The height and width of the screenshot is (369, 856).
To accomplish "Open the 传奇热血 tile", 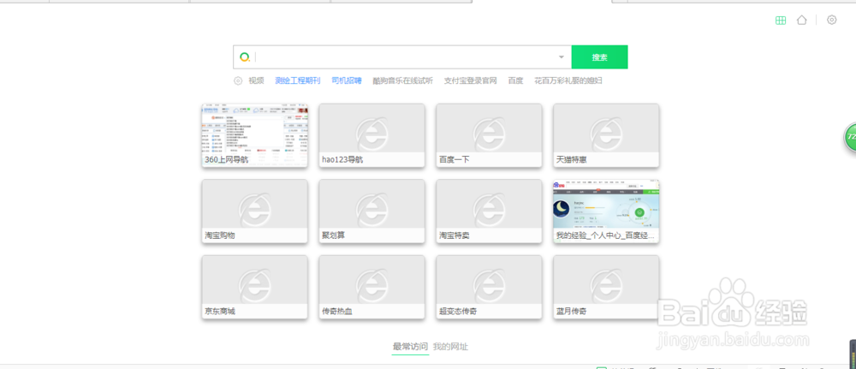I will (x=372, y=287).
